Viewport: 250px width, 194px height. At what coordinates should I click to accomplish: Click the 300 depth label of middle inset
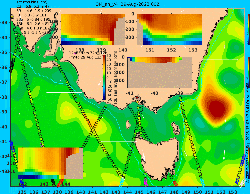121,80
